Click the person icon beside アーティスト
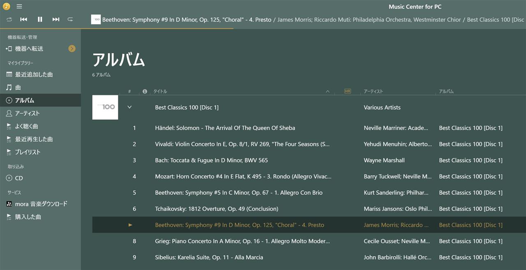The height and width of the screenshot is (270, 526). pyautogui.click(x=9, y=113)
